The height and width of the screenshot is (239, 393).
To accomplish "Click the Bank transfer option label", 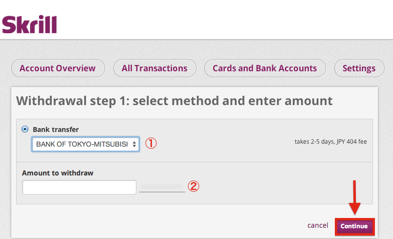I will pyautogui.click(x=56, y=130).
